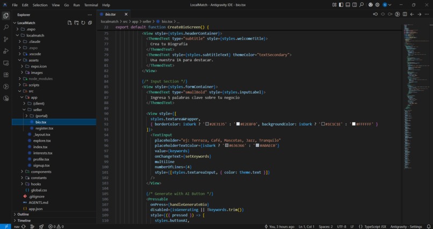Click the #636366 color swatch on line 96
The image size is (433, 229).
pyautogui.click(x=227, y=145)
